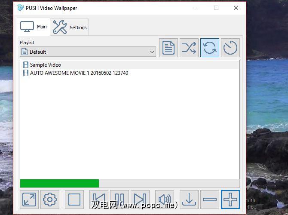Click the speaker volume button
288x215 pixels.
pos(165,200)
